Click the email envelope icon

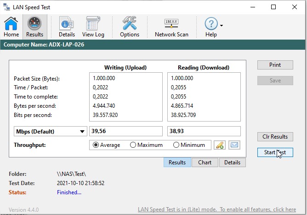(x=234, y=145)
